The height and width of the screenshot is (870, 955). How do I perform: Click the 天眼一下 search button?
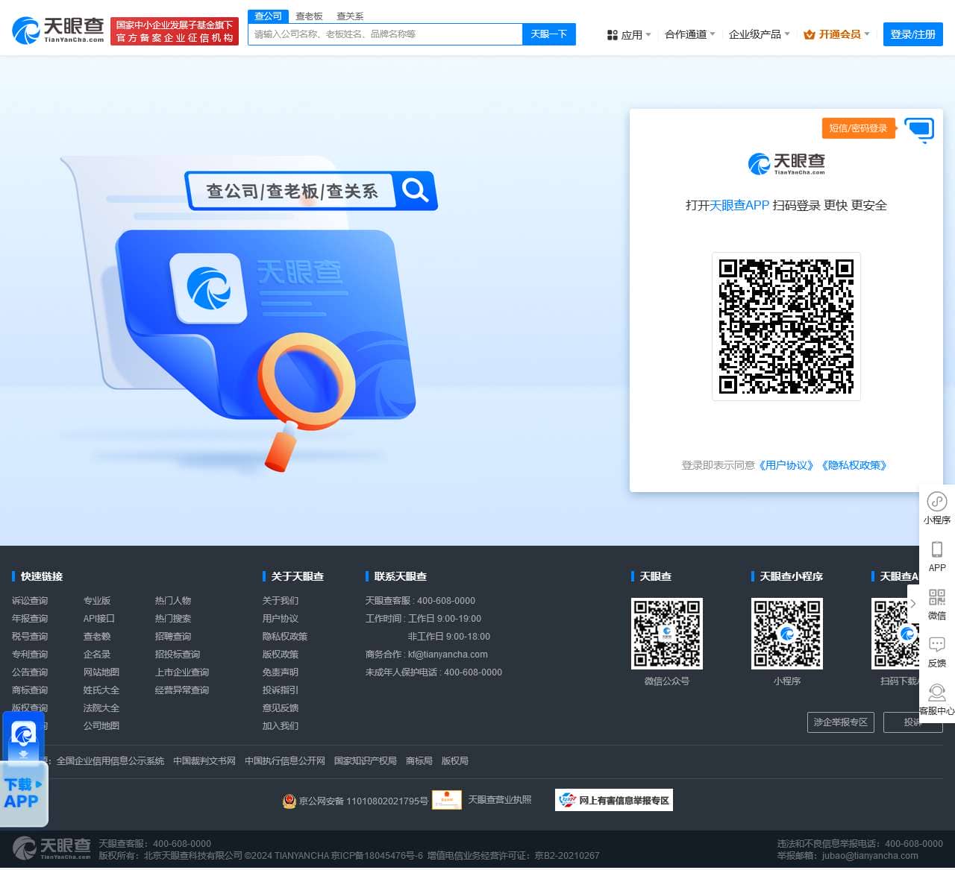pyautogui.click(x=549, y=34)
